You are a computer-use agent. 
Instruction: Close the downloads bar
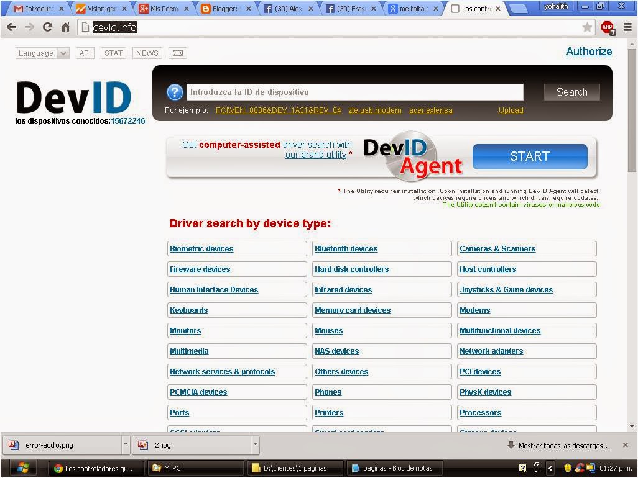(x=626, y=445)
